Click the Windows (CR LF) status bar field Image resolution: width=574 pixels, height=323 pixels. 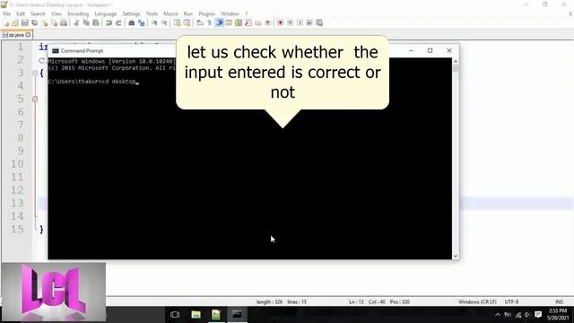(x=477, y=302)
